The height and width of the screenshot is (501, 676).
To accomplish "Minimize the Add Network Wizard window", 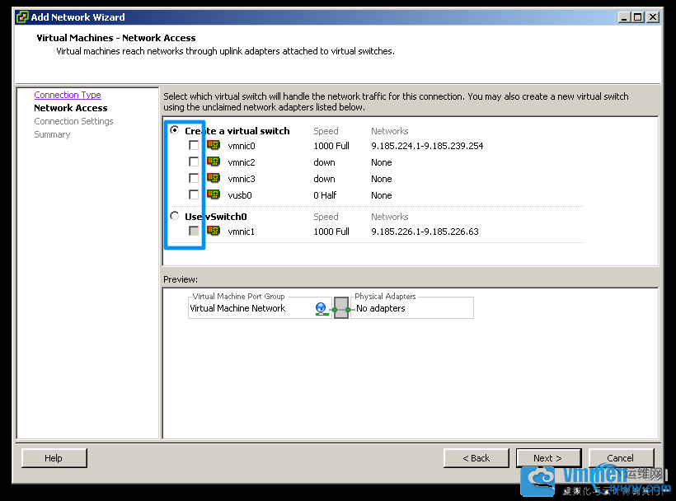I will pyautogui.click(x=624, y=17).
